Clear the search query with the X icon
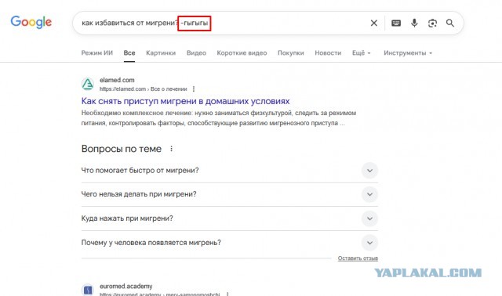 (x=373, y=23)
